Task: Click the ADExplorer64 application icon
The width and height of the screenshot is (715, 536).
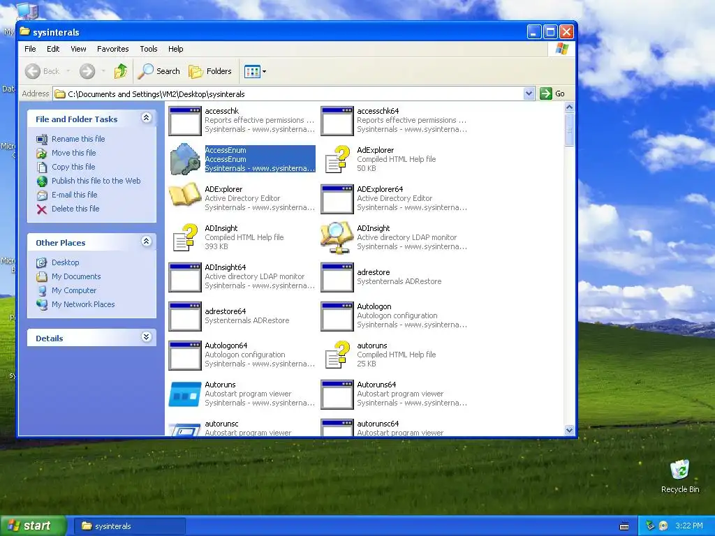Action: pyautogui.click(x=337, y=199)
